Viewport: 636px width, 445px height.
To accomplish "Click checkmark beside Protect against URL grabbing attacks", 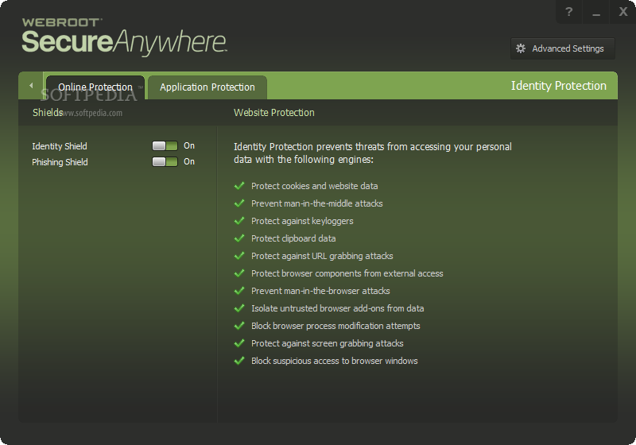I will pyautogui.click(x=239, y=255).
